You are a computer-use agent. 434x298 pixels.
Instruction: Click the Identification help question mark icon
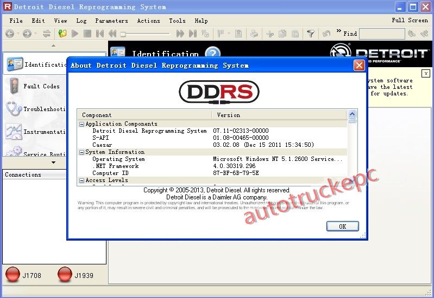(212, 53)
